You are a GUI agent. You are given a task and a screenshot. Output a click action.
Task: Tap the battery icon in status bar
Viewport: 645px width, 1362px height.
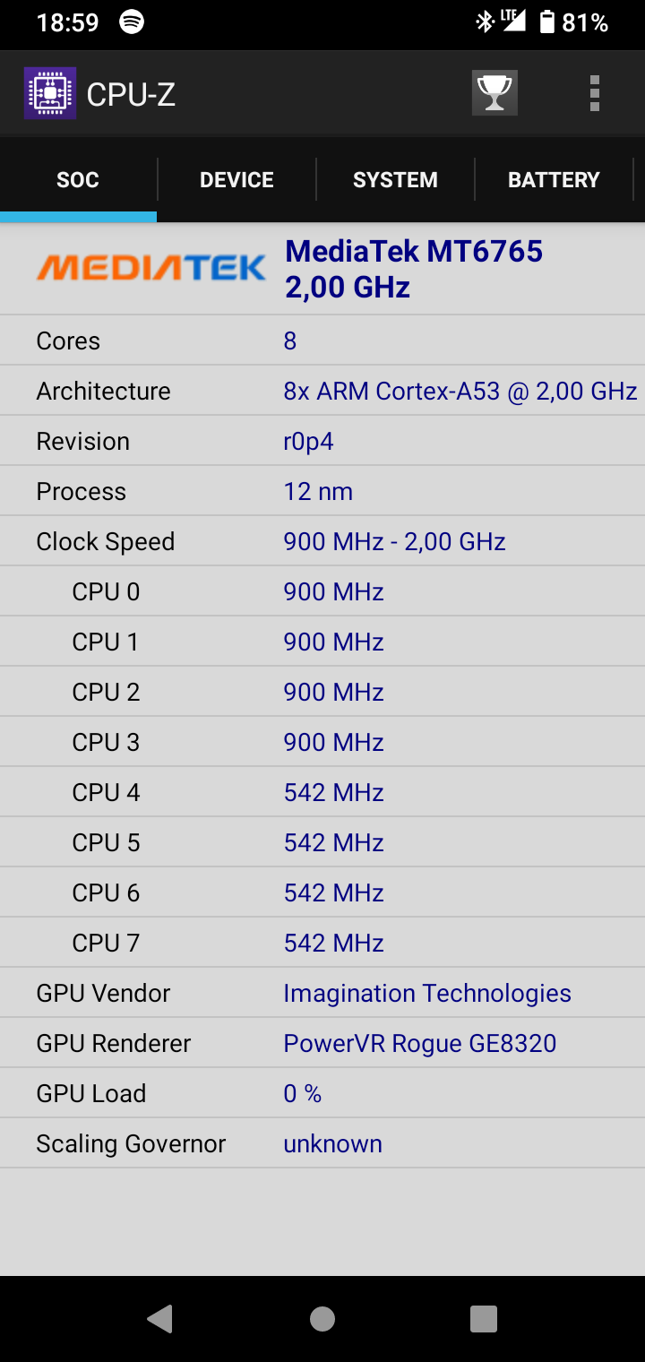(x=546, y=22)
